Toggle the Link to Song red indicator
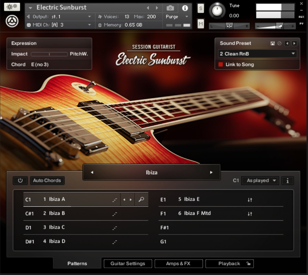This screenshot has height=275, width=308. [x=221, y=64]
